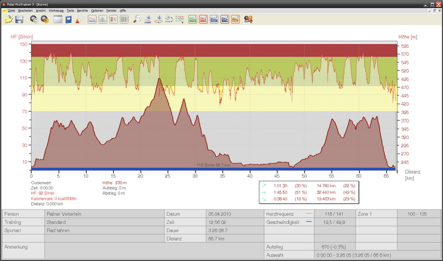
Task: Click the percentage chart toolbar icon
Action: (113, 19)
